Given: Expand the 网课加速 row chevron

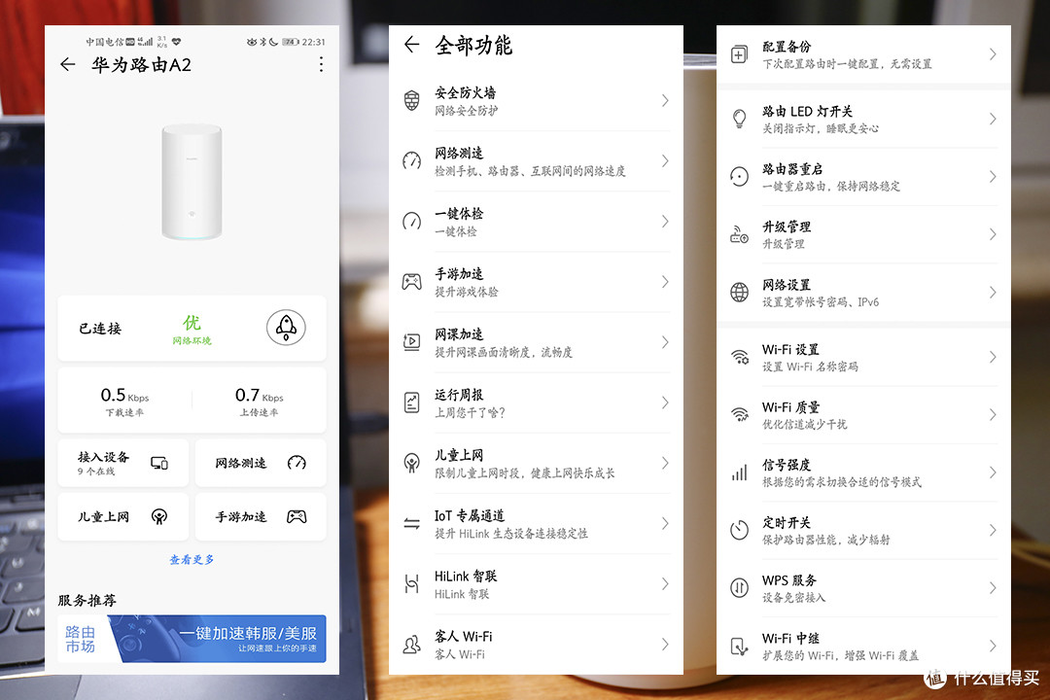Looking at the screenshot, I should (x=664, y=341).
